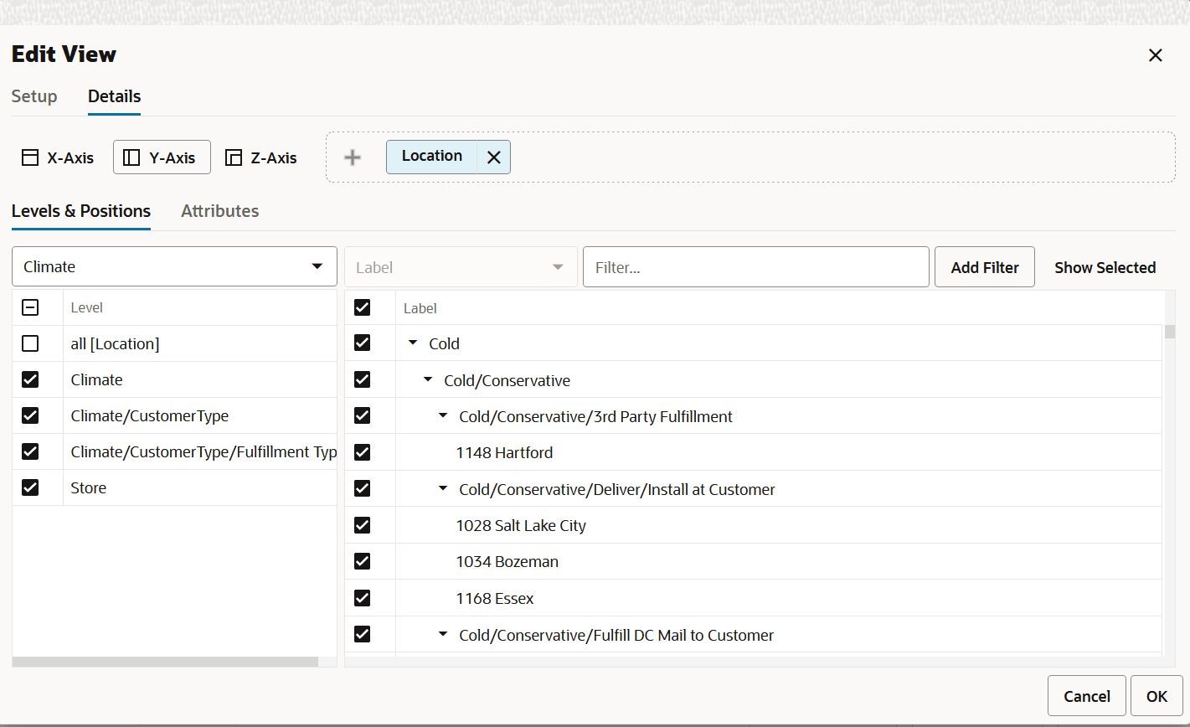This screenshot has width=1190, height=727.
Task: Collapse Cold/Conservative/3rd Party Fulfillment node
Action: 443,416
